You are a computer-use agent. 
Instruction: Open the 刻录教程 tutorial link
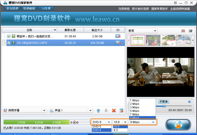pos(124,9)
